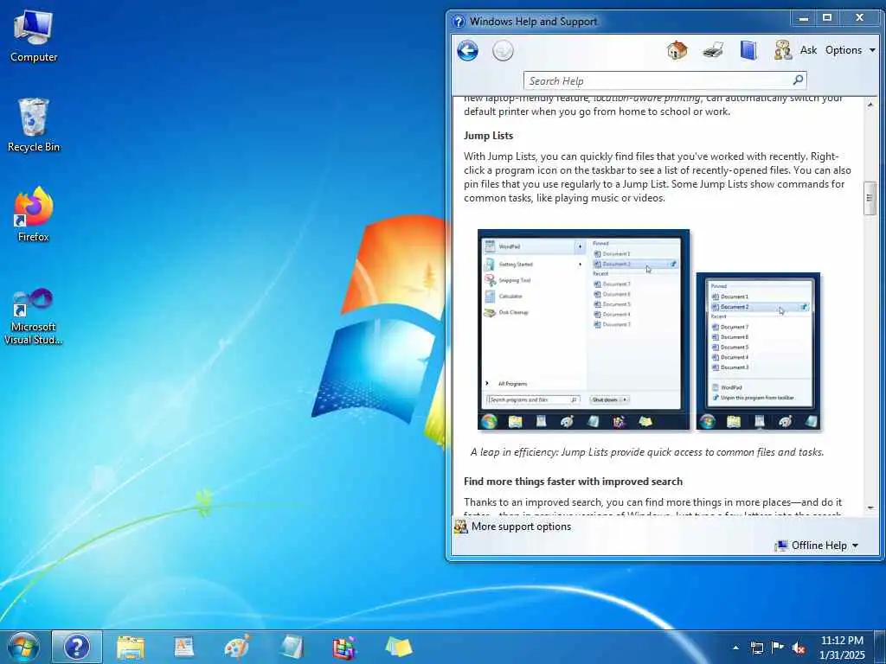Click the taskbar Jump List illustration
Screen dimensions: 886x664
coord(758,352)
